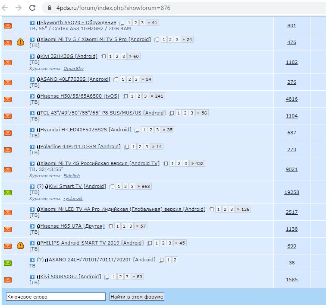Go to new post arrow for Kivi 50UR50GU
326x305 pixels.
[32, 277]
